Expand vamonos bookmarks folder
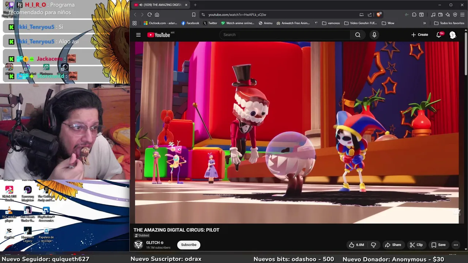Screen dimensions: 468x263 pos(331,23)
